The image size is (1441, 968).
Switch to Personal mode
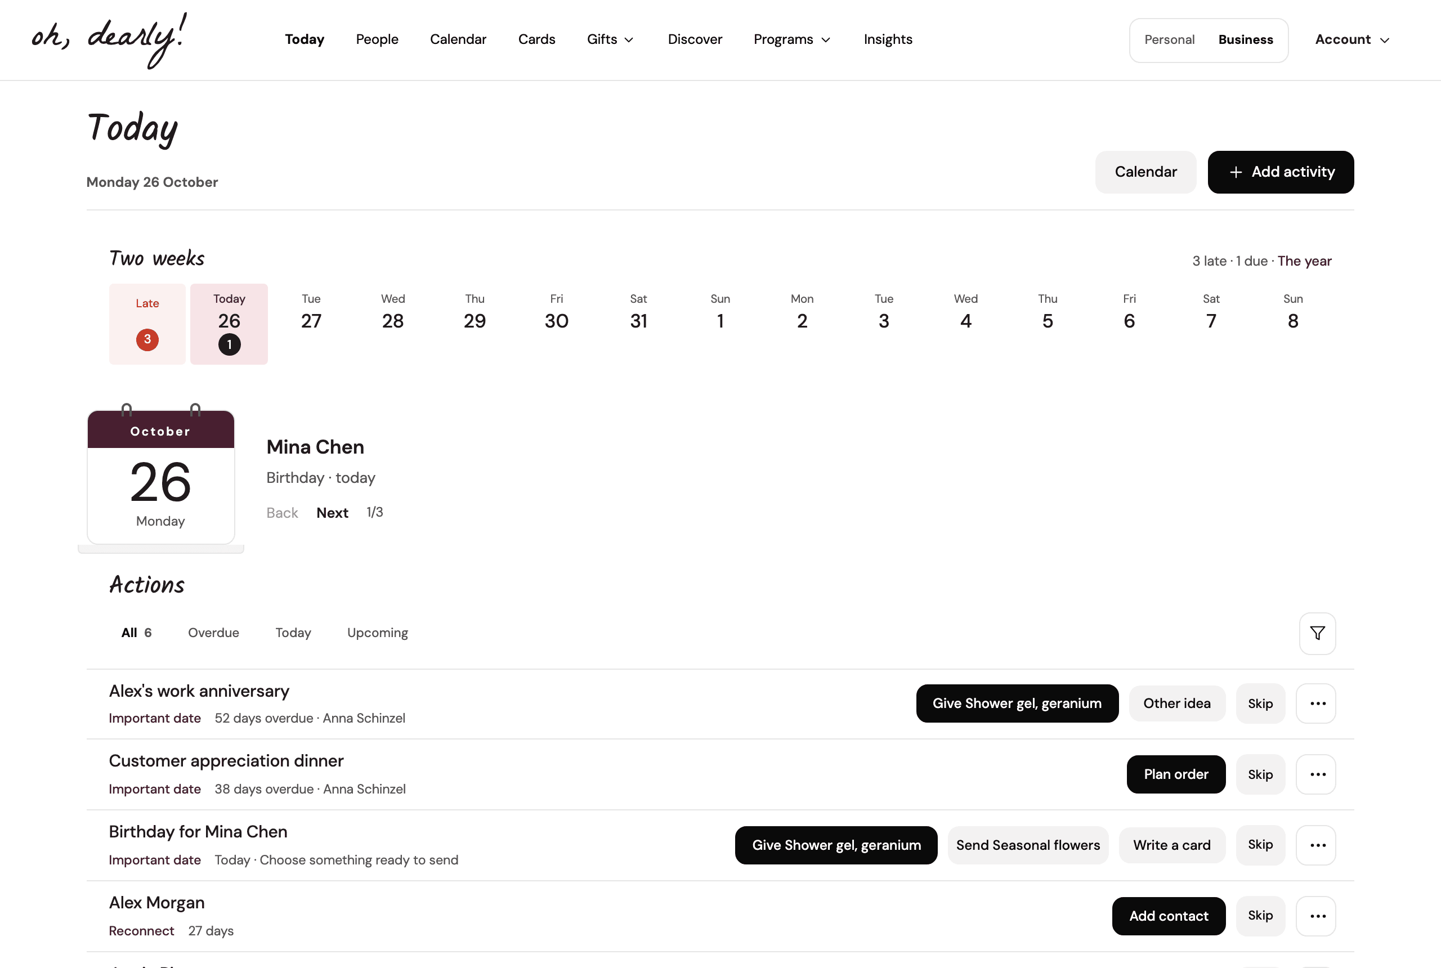point(1169,39)
